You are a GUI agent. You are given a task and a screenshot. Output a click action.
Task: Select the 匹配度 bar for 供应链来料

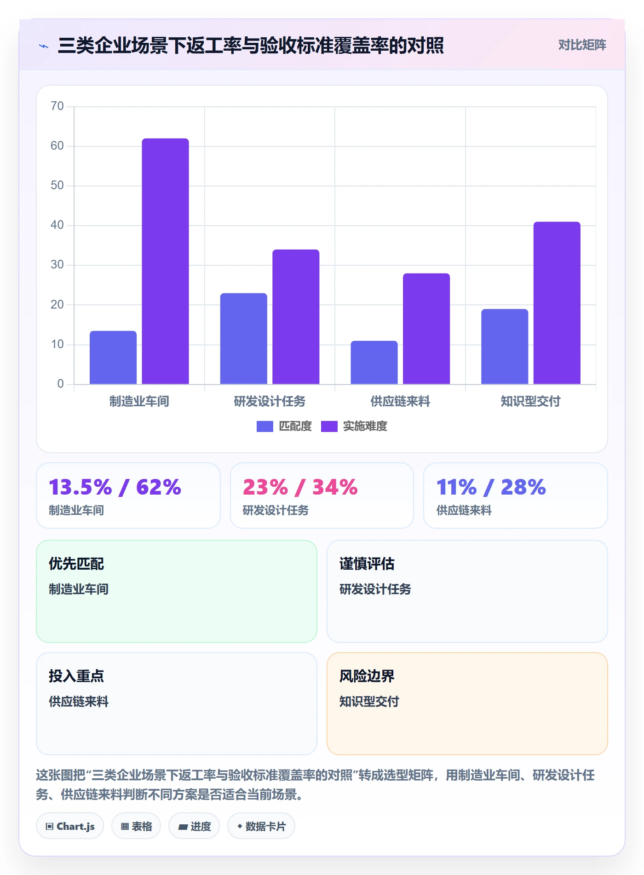pos(374,362)
